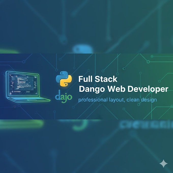This screenshot has height=173, width=173.
Task: Click the blue and yellow Python logo
Action: (x=64, y=79)
